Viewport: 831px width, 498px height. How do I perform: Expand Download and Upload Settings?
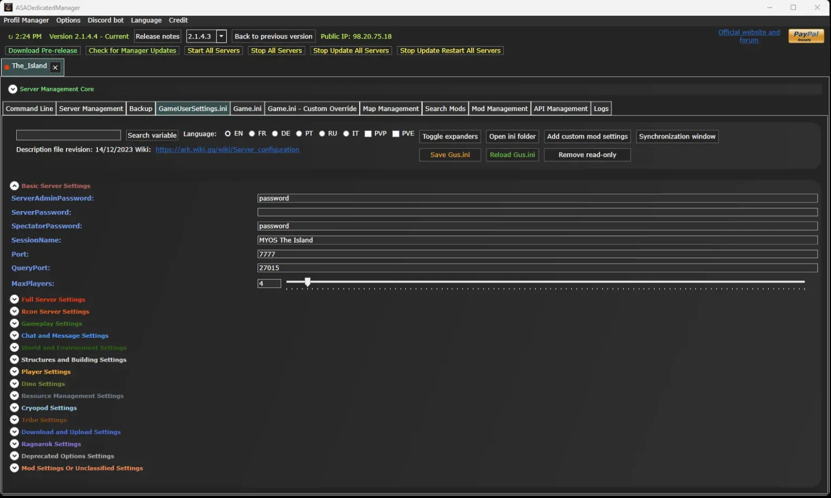point(15,432)
